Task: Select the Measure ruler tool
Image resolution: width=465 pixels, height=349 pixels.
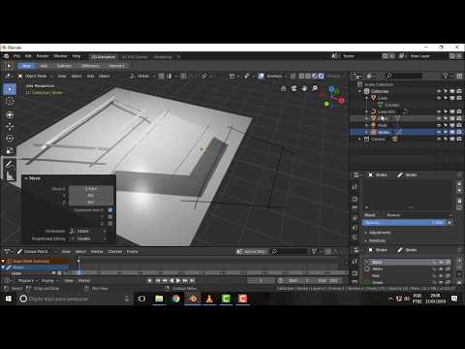Action: 10,175
